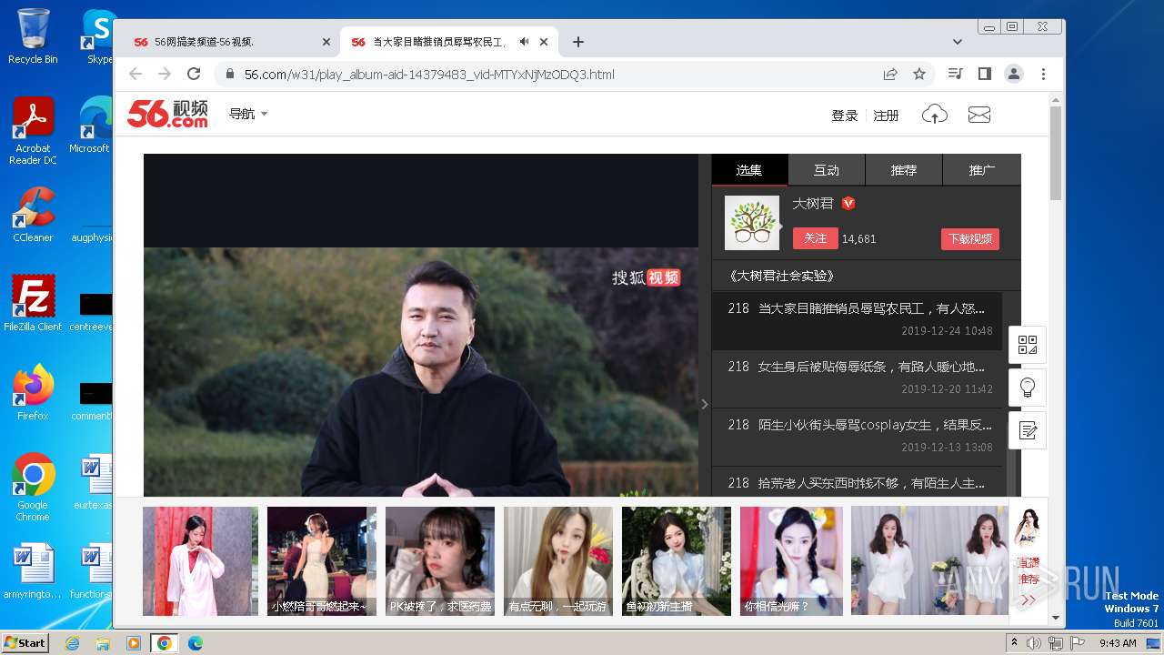
Task: Open Microsoft Edge in the taskbar
Action: 195,643
